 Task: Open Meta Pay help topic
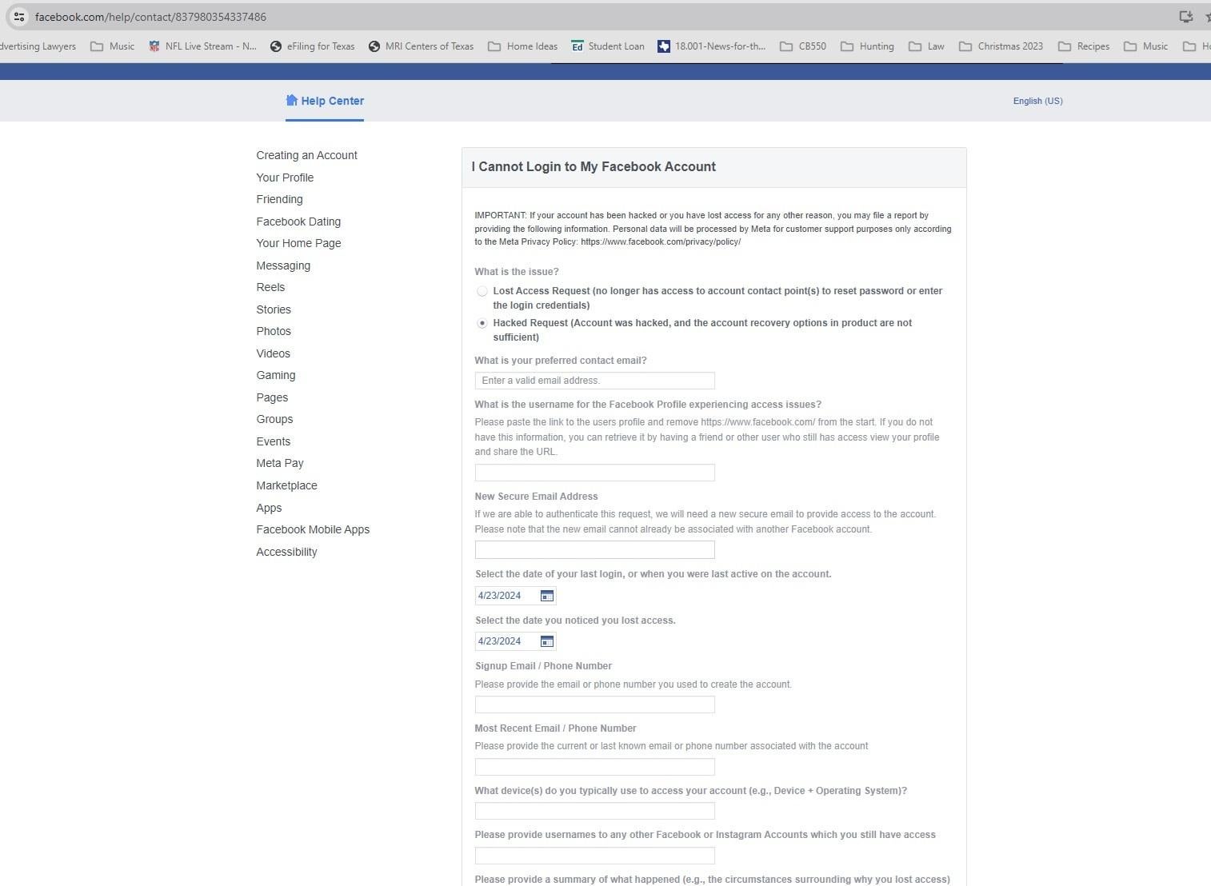click(280, 463)
